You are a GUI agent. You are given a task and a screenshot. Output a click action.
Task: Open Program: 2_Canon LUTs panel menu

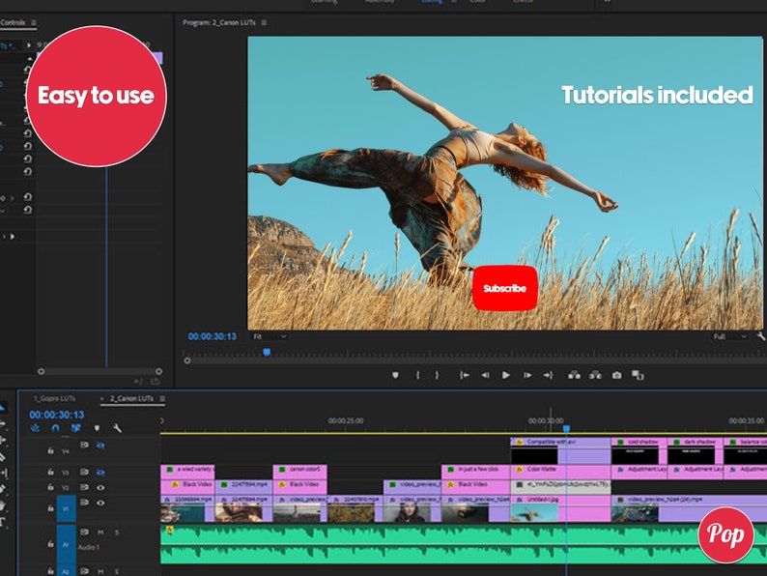tap(264, 22)
